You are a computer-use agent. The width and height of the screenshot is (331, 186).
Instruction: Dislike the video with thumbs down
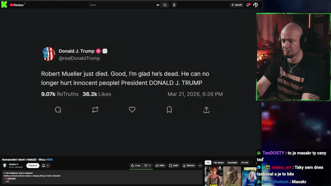147,166
